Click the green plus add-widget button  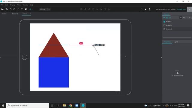(x=30, y=9)
